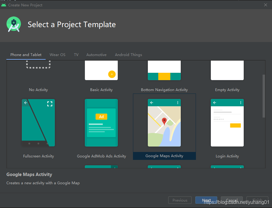Pick the Login Activity template preview
The height and width of the screenshot is (208, 272).
227,123
